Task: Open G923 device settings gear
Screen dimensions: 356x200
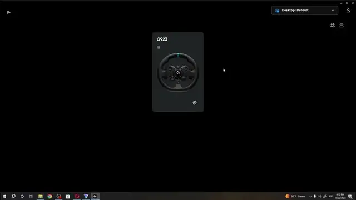Action: pos(195,103)
